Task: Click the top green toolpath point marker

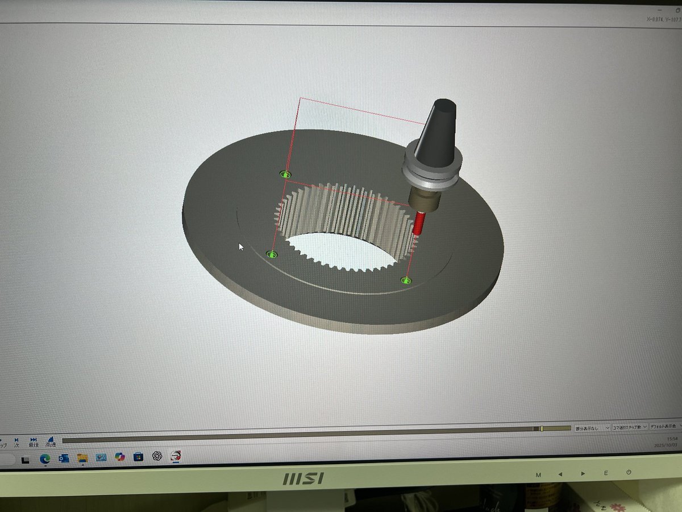Action: pos(285,174)
